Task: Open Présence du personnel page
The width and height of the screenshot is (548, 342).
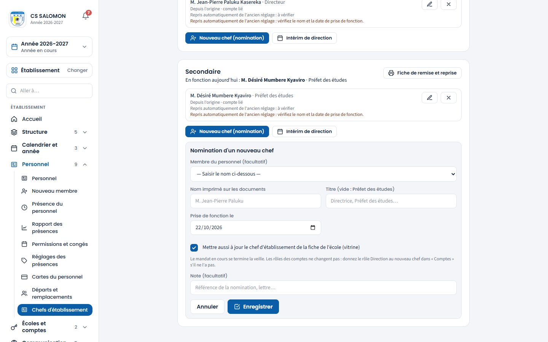Action: [55, 207]
